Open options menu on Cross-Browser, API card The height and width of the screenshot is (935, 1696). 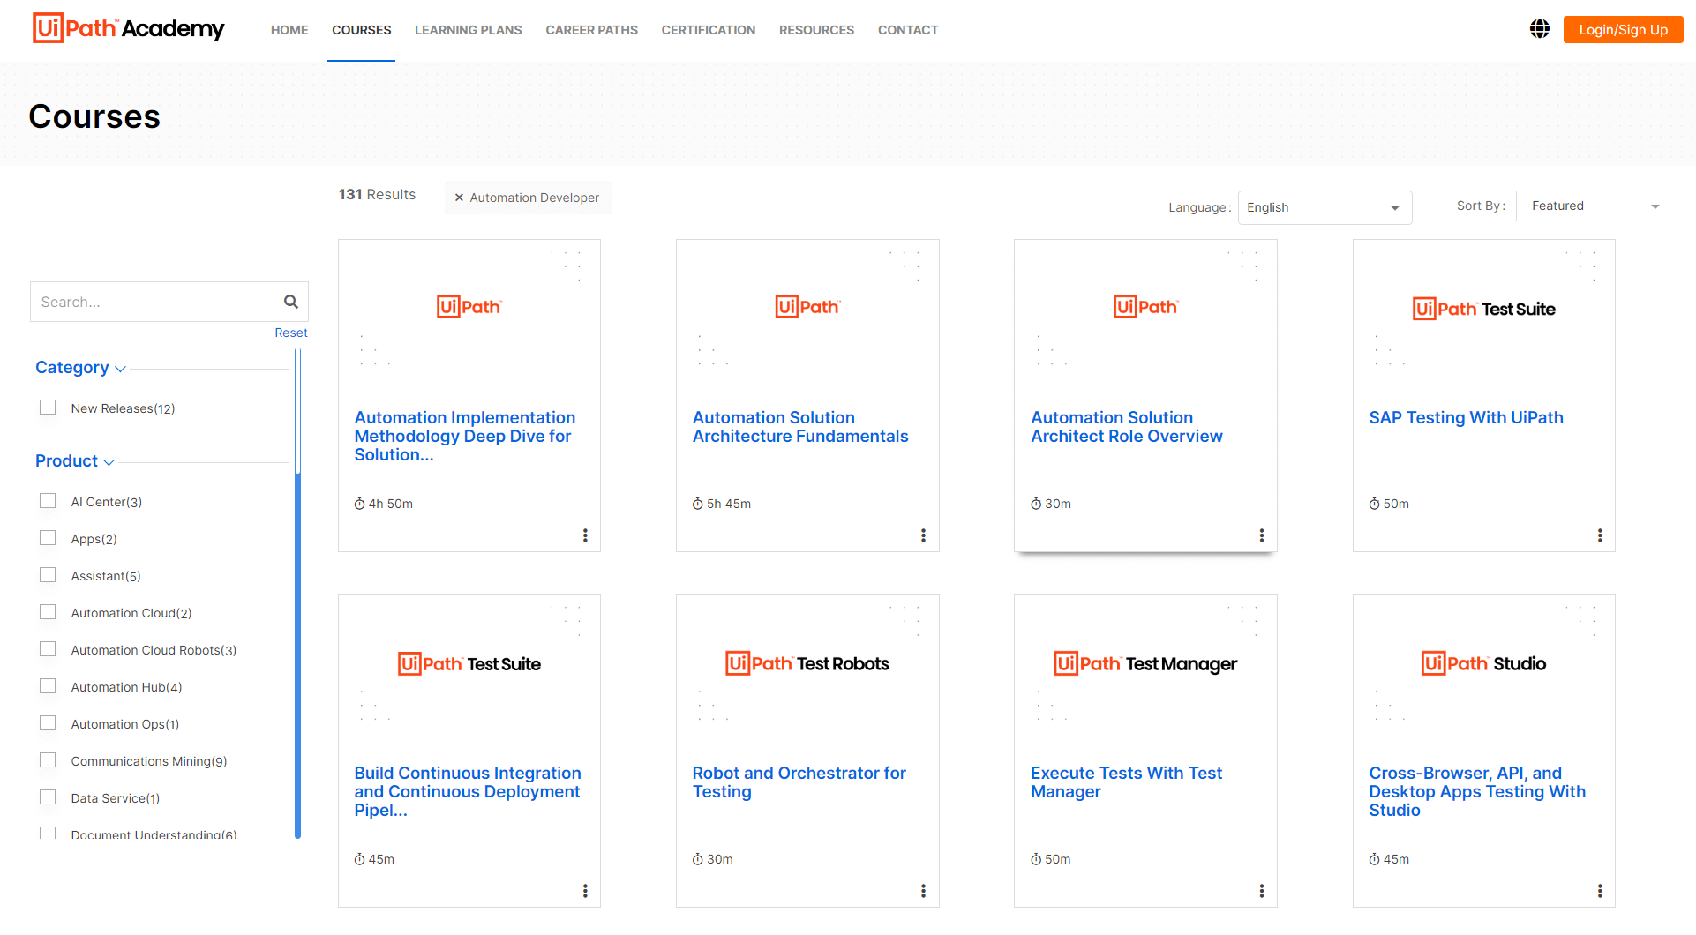(1600, 891)
